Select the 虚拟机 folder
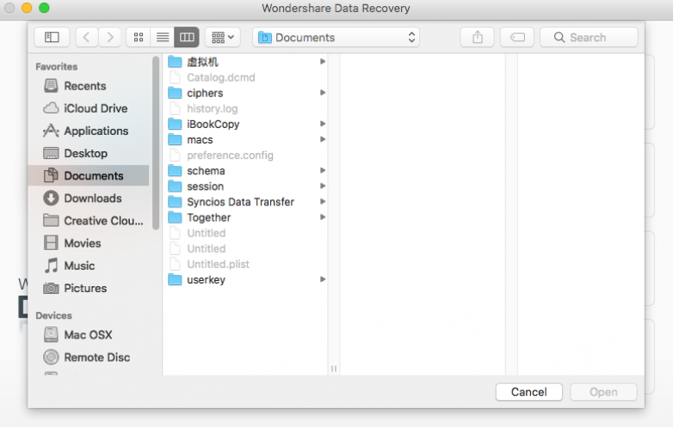 [247, 62]
